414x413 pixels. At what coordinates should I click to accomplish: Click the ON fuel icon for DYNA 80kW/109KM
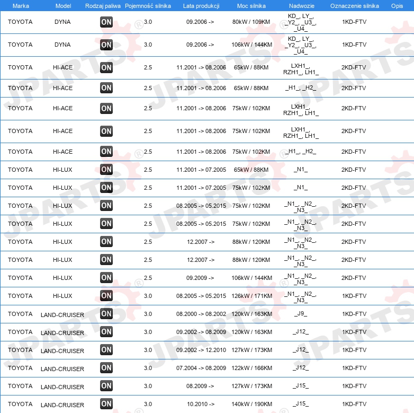point(106,22)
